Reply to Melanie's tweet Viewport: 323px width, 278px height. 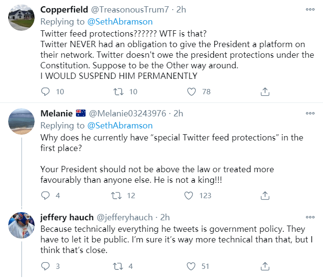coord(46,196)
